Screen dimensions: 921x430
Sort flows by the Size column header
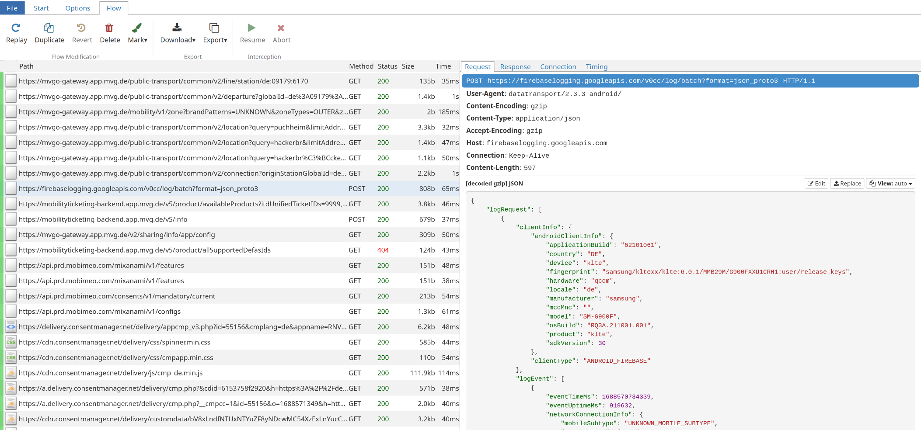pyautogui.click(x=408, y=66)
